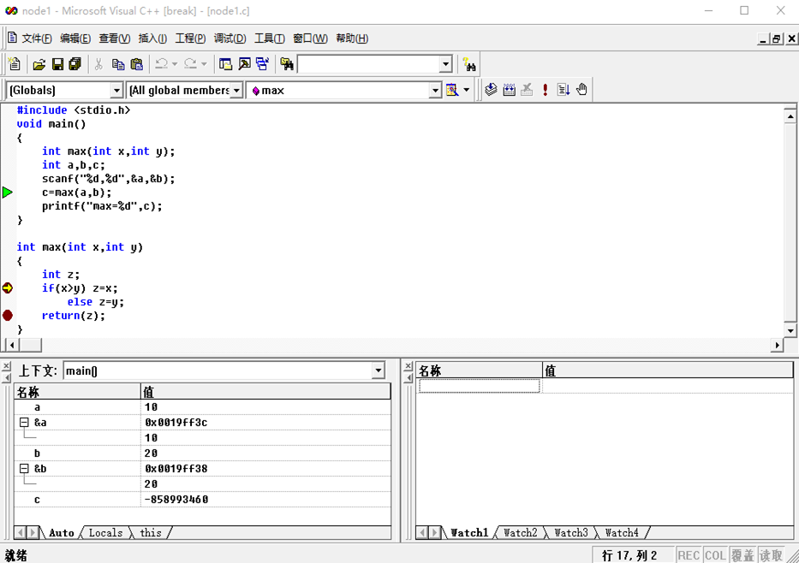Click the Find text input box
Screen dimensions: 799x563
(369, 64)
